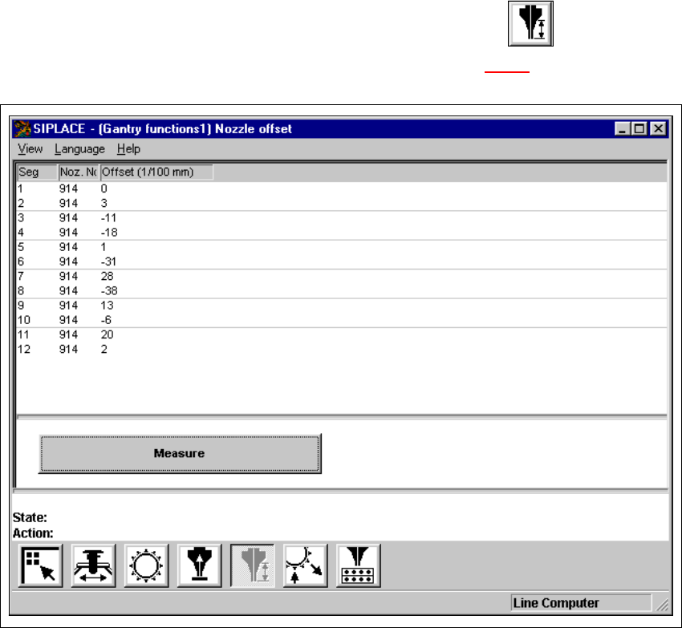
Task: Click offset value -38 in the table
Action: (x=109, y=291)
